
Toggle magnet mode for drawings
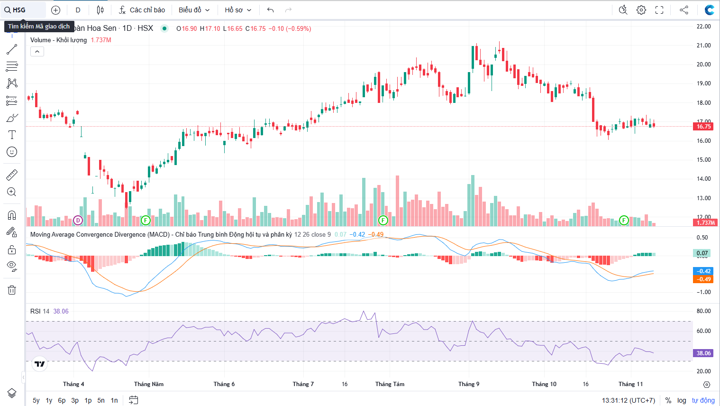click(12, 215)
